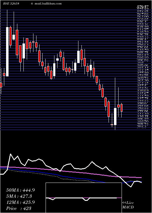Click the BSE 526558 ticker label

[x=11, y=4]
